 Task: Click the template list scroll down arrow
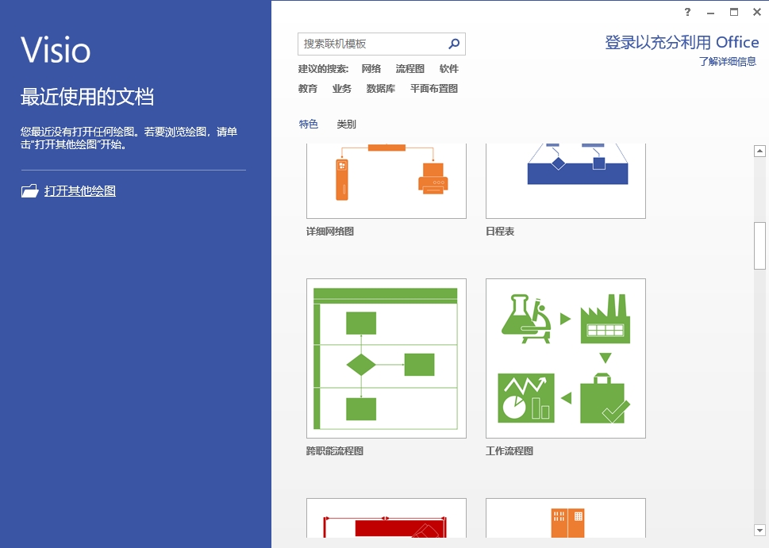pyautogui.click(x=759, y=530)
